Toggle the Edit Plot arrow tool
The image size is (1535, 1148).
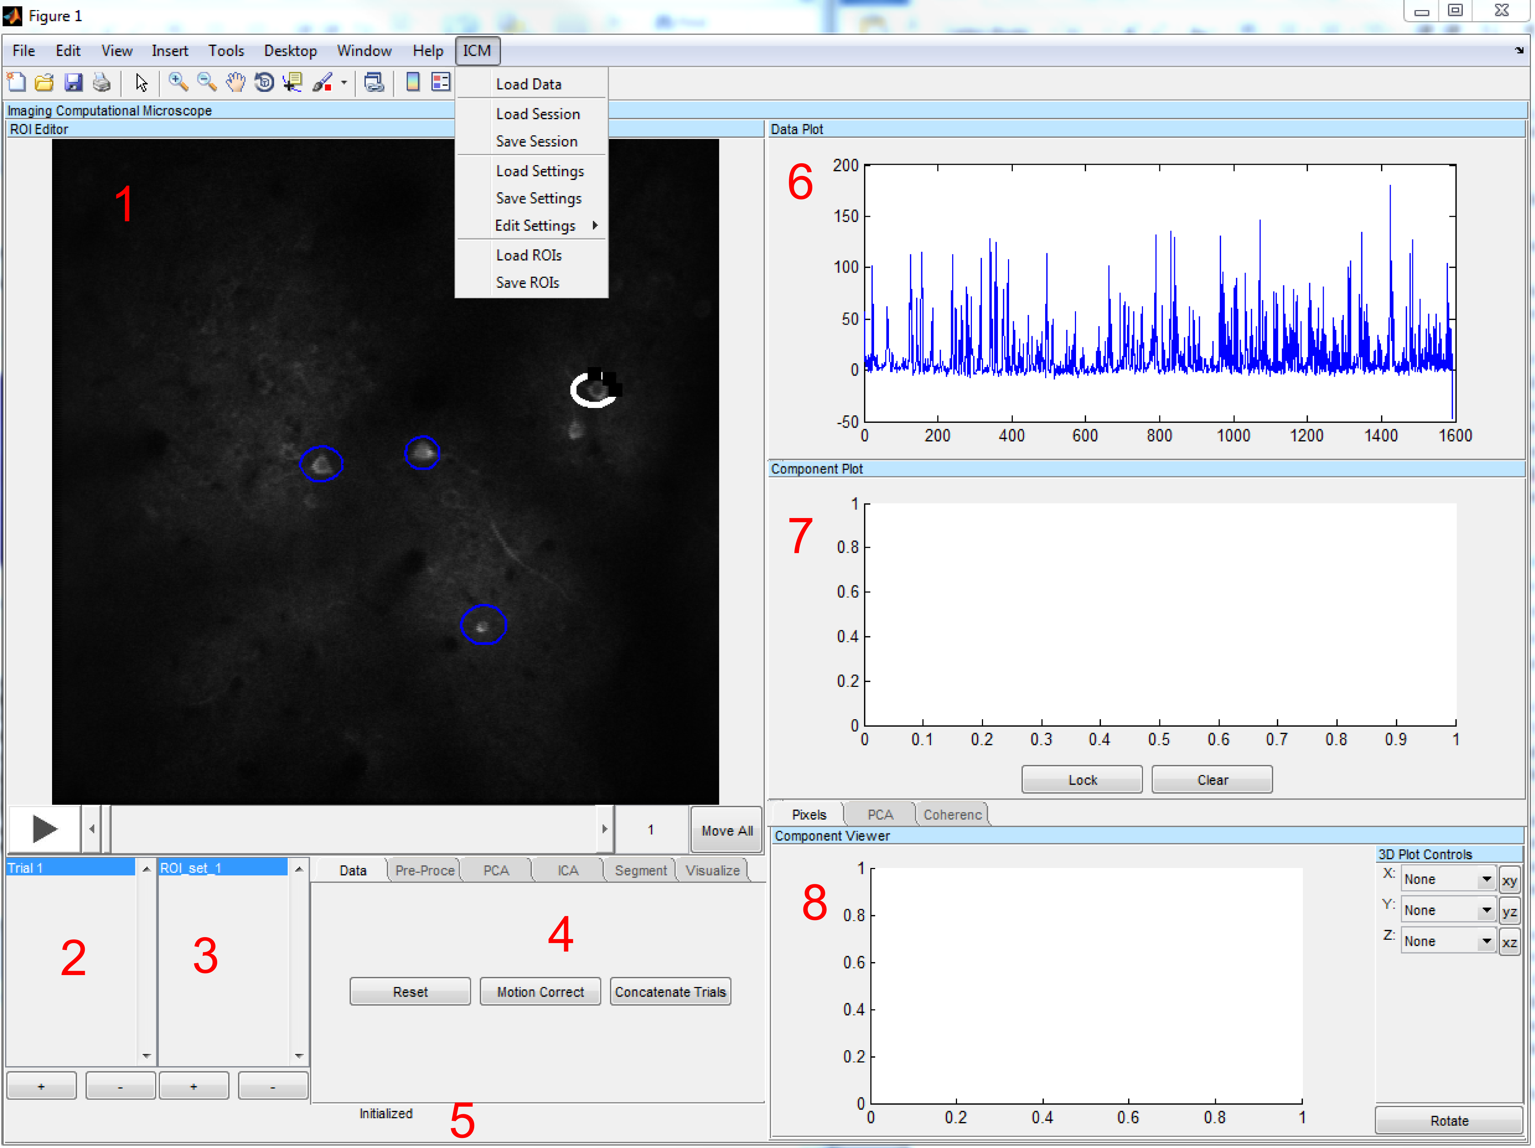[x=141, y=83]
